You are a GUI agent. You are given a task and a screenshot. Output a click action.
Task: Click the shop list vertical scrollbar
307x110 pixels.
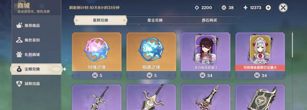(x=292, y=45)
